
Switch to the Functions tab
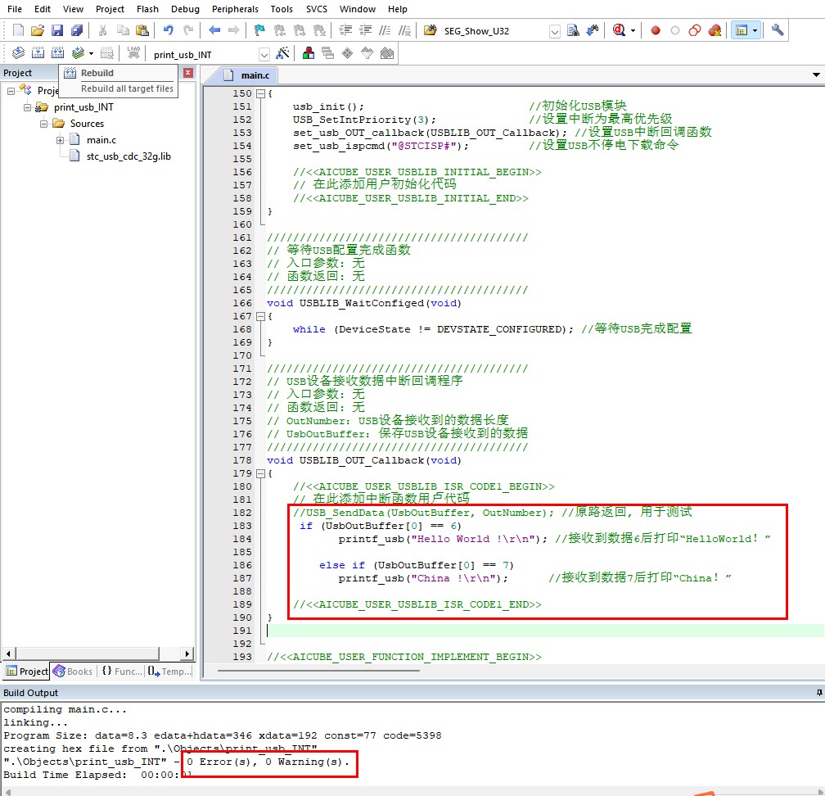point(121,672)
